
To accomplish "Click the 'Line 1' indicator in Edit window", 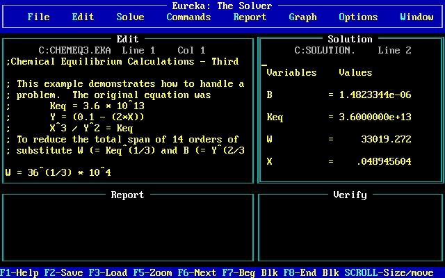I will [139, 50].
